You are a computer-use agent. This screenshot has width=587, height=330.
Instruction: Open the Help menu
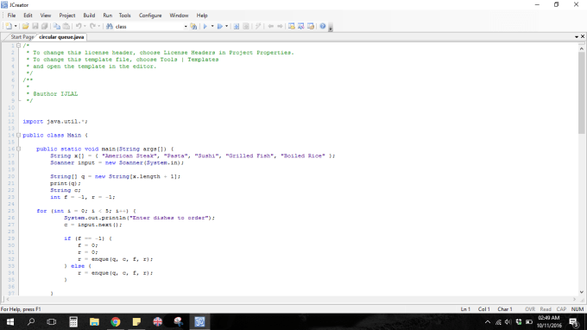(202, 16)
